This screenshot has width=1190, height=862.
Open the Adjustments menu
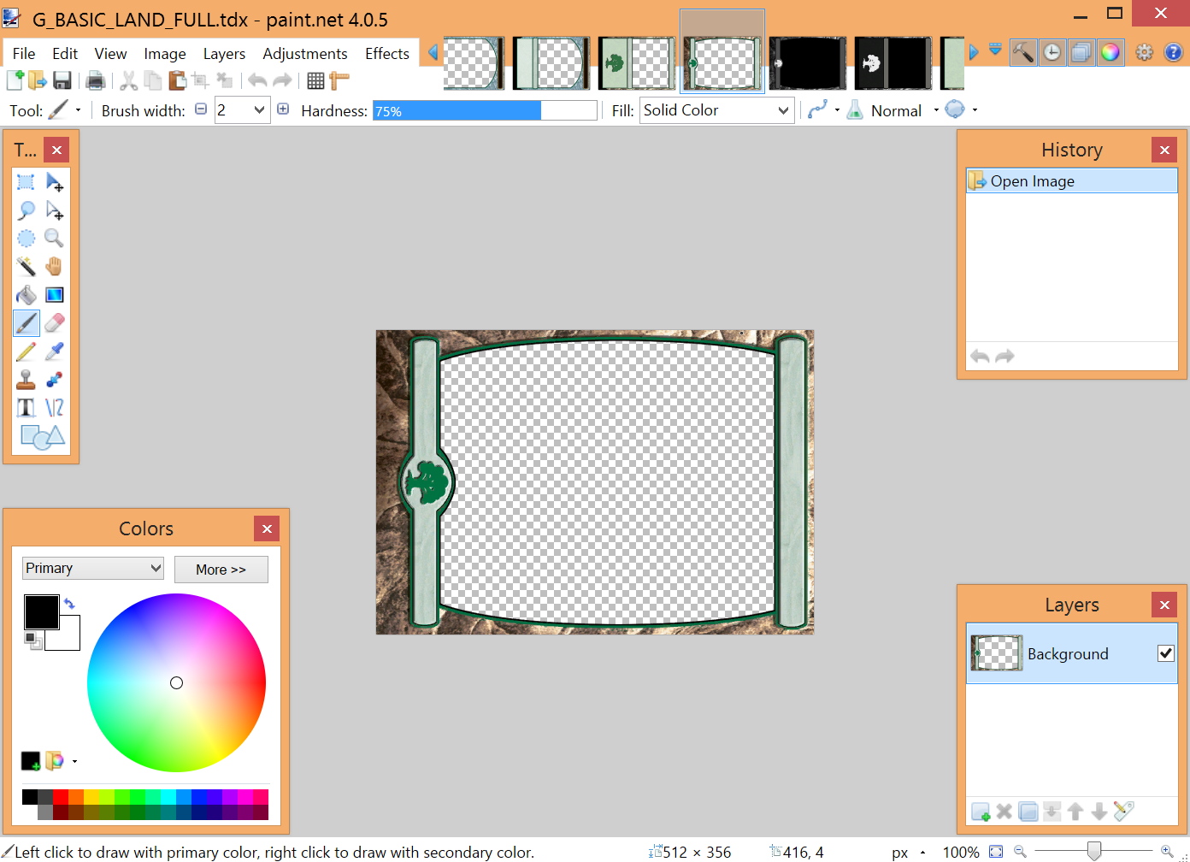tap(305, 53)
